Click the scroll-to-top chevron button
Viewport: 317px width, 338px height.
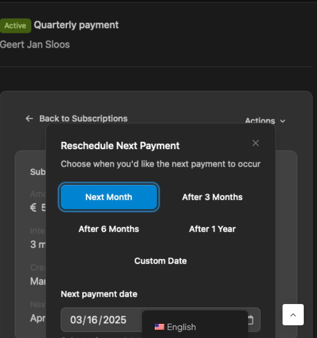point(293,315)
